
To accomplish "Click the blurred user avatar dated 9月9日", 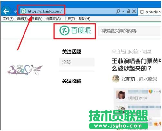I will (x=121, y=95).
